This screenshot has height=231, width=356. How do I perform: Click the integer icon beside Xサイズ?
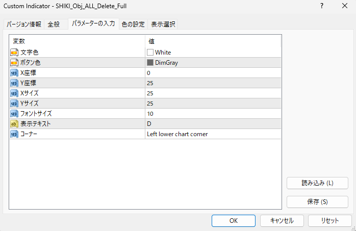[x=14, y=93]
